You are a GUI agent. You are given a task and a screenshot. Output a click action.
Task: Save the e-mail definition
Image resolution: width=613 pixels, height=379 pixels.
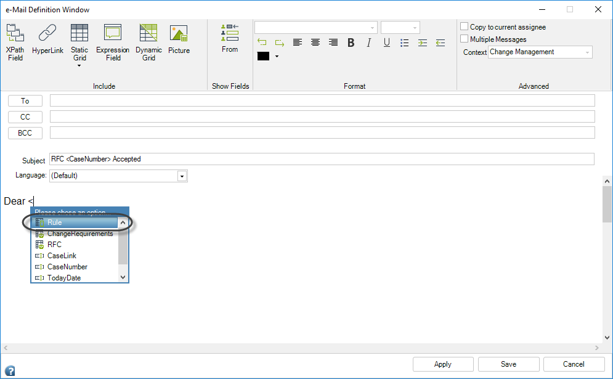509,364
